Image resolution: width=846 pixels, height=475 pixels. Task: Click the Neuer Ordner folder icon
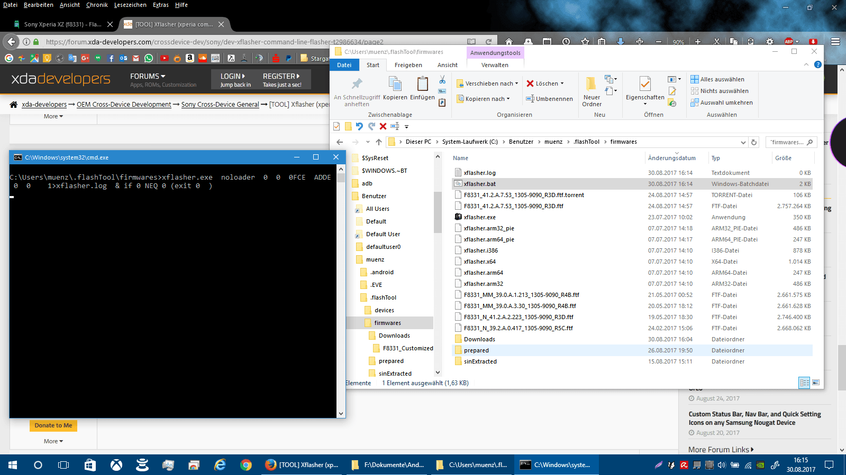pos(591,84)
